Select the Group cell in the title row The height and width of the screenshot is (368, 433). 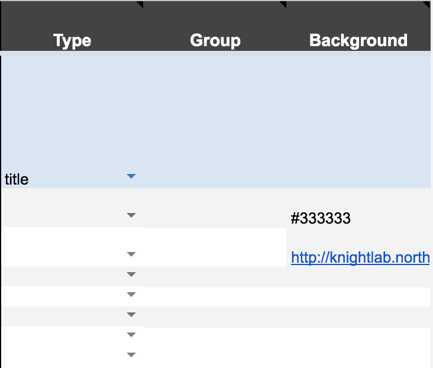(215, 121)
